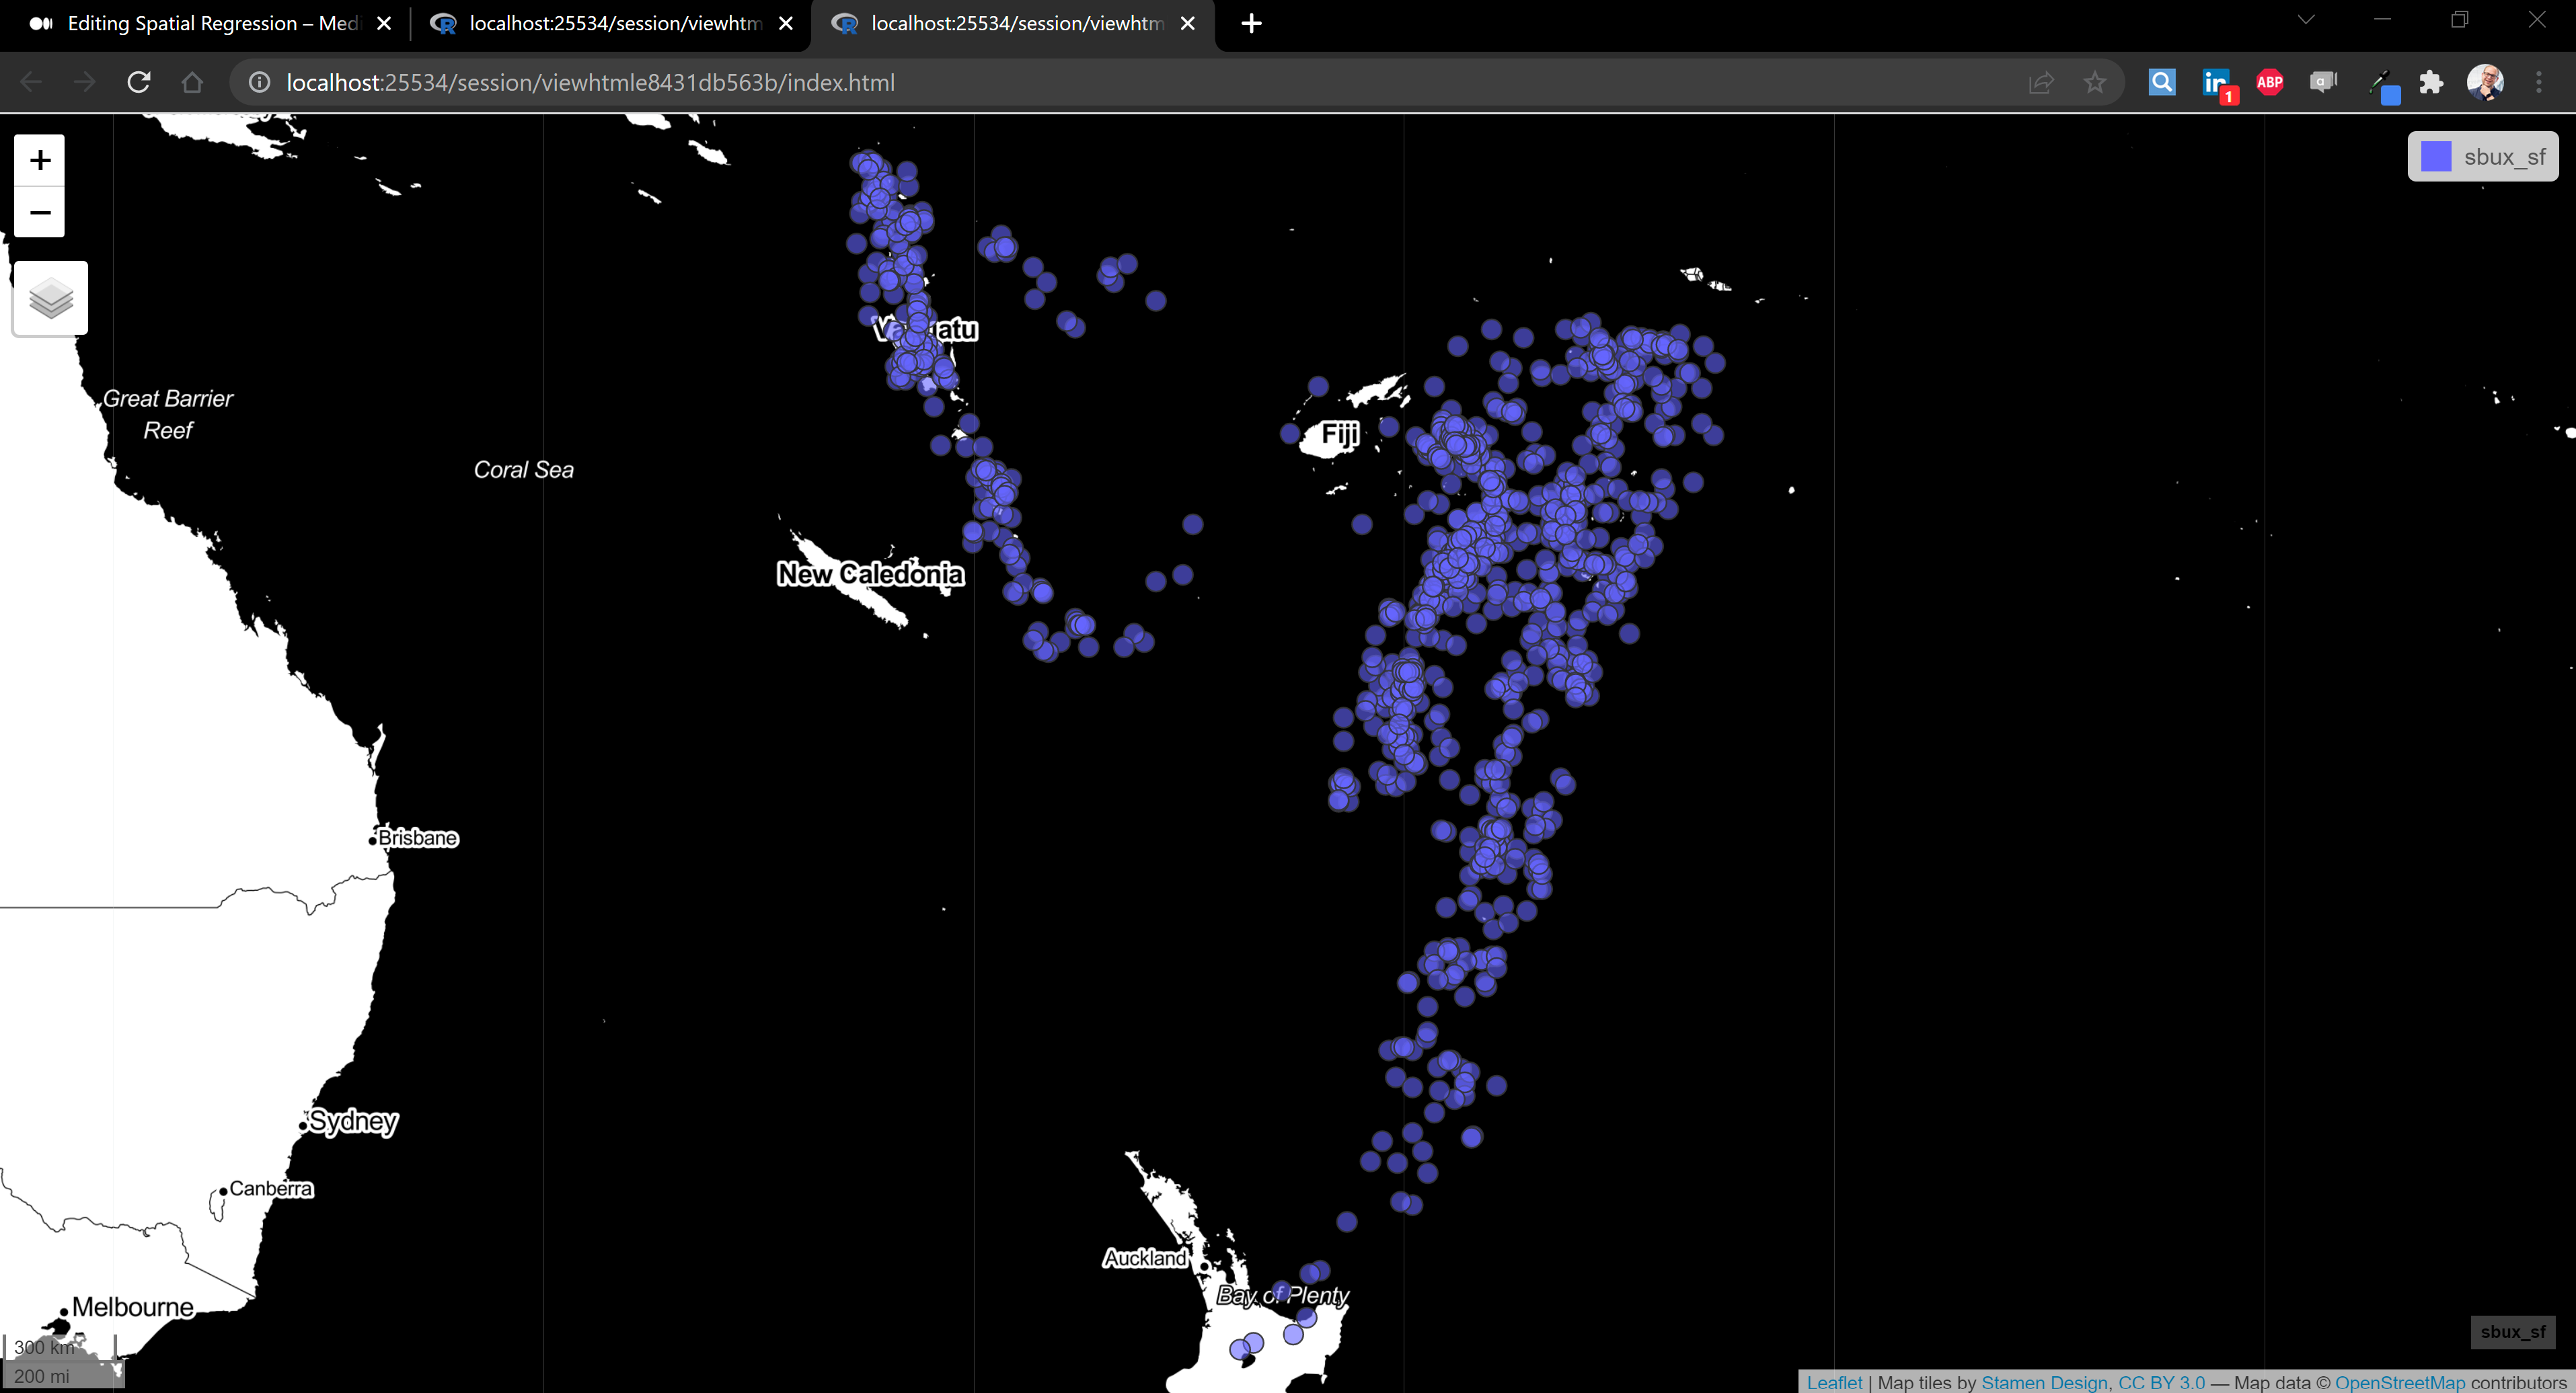Bookmark this page with star icon

click(2094, 82)
